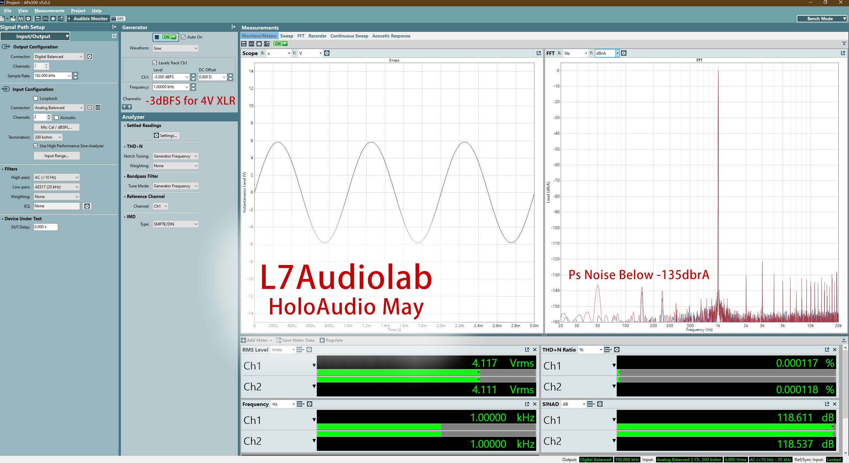Viewport: 849px width, 463px height.
Task: Pop out the Scope graph window
Action: 538,53
